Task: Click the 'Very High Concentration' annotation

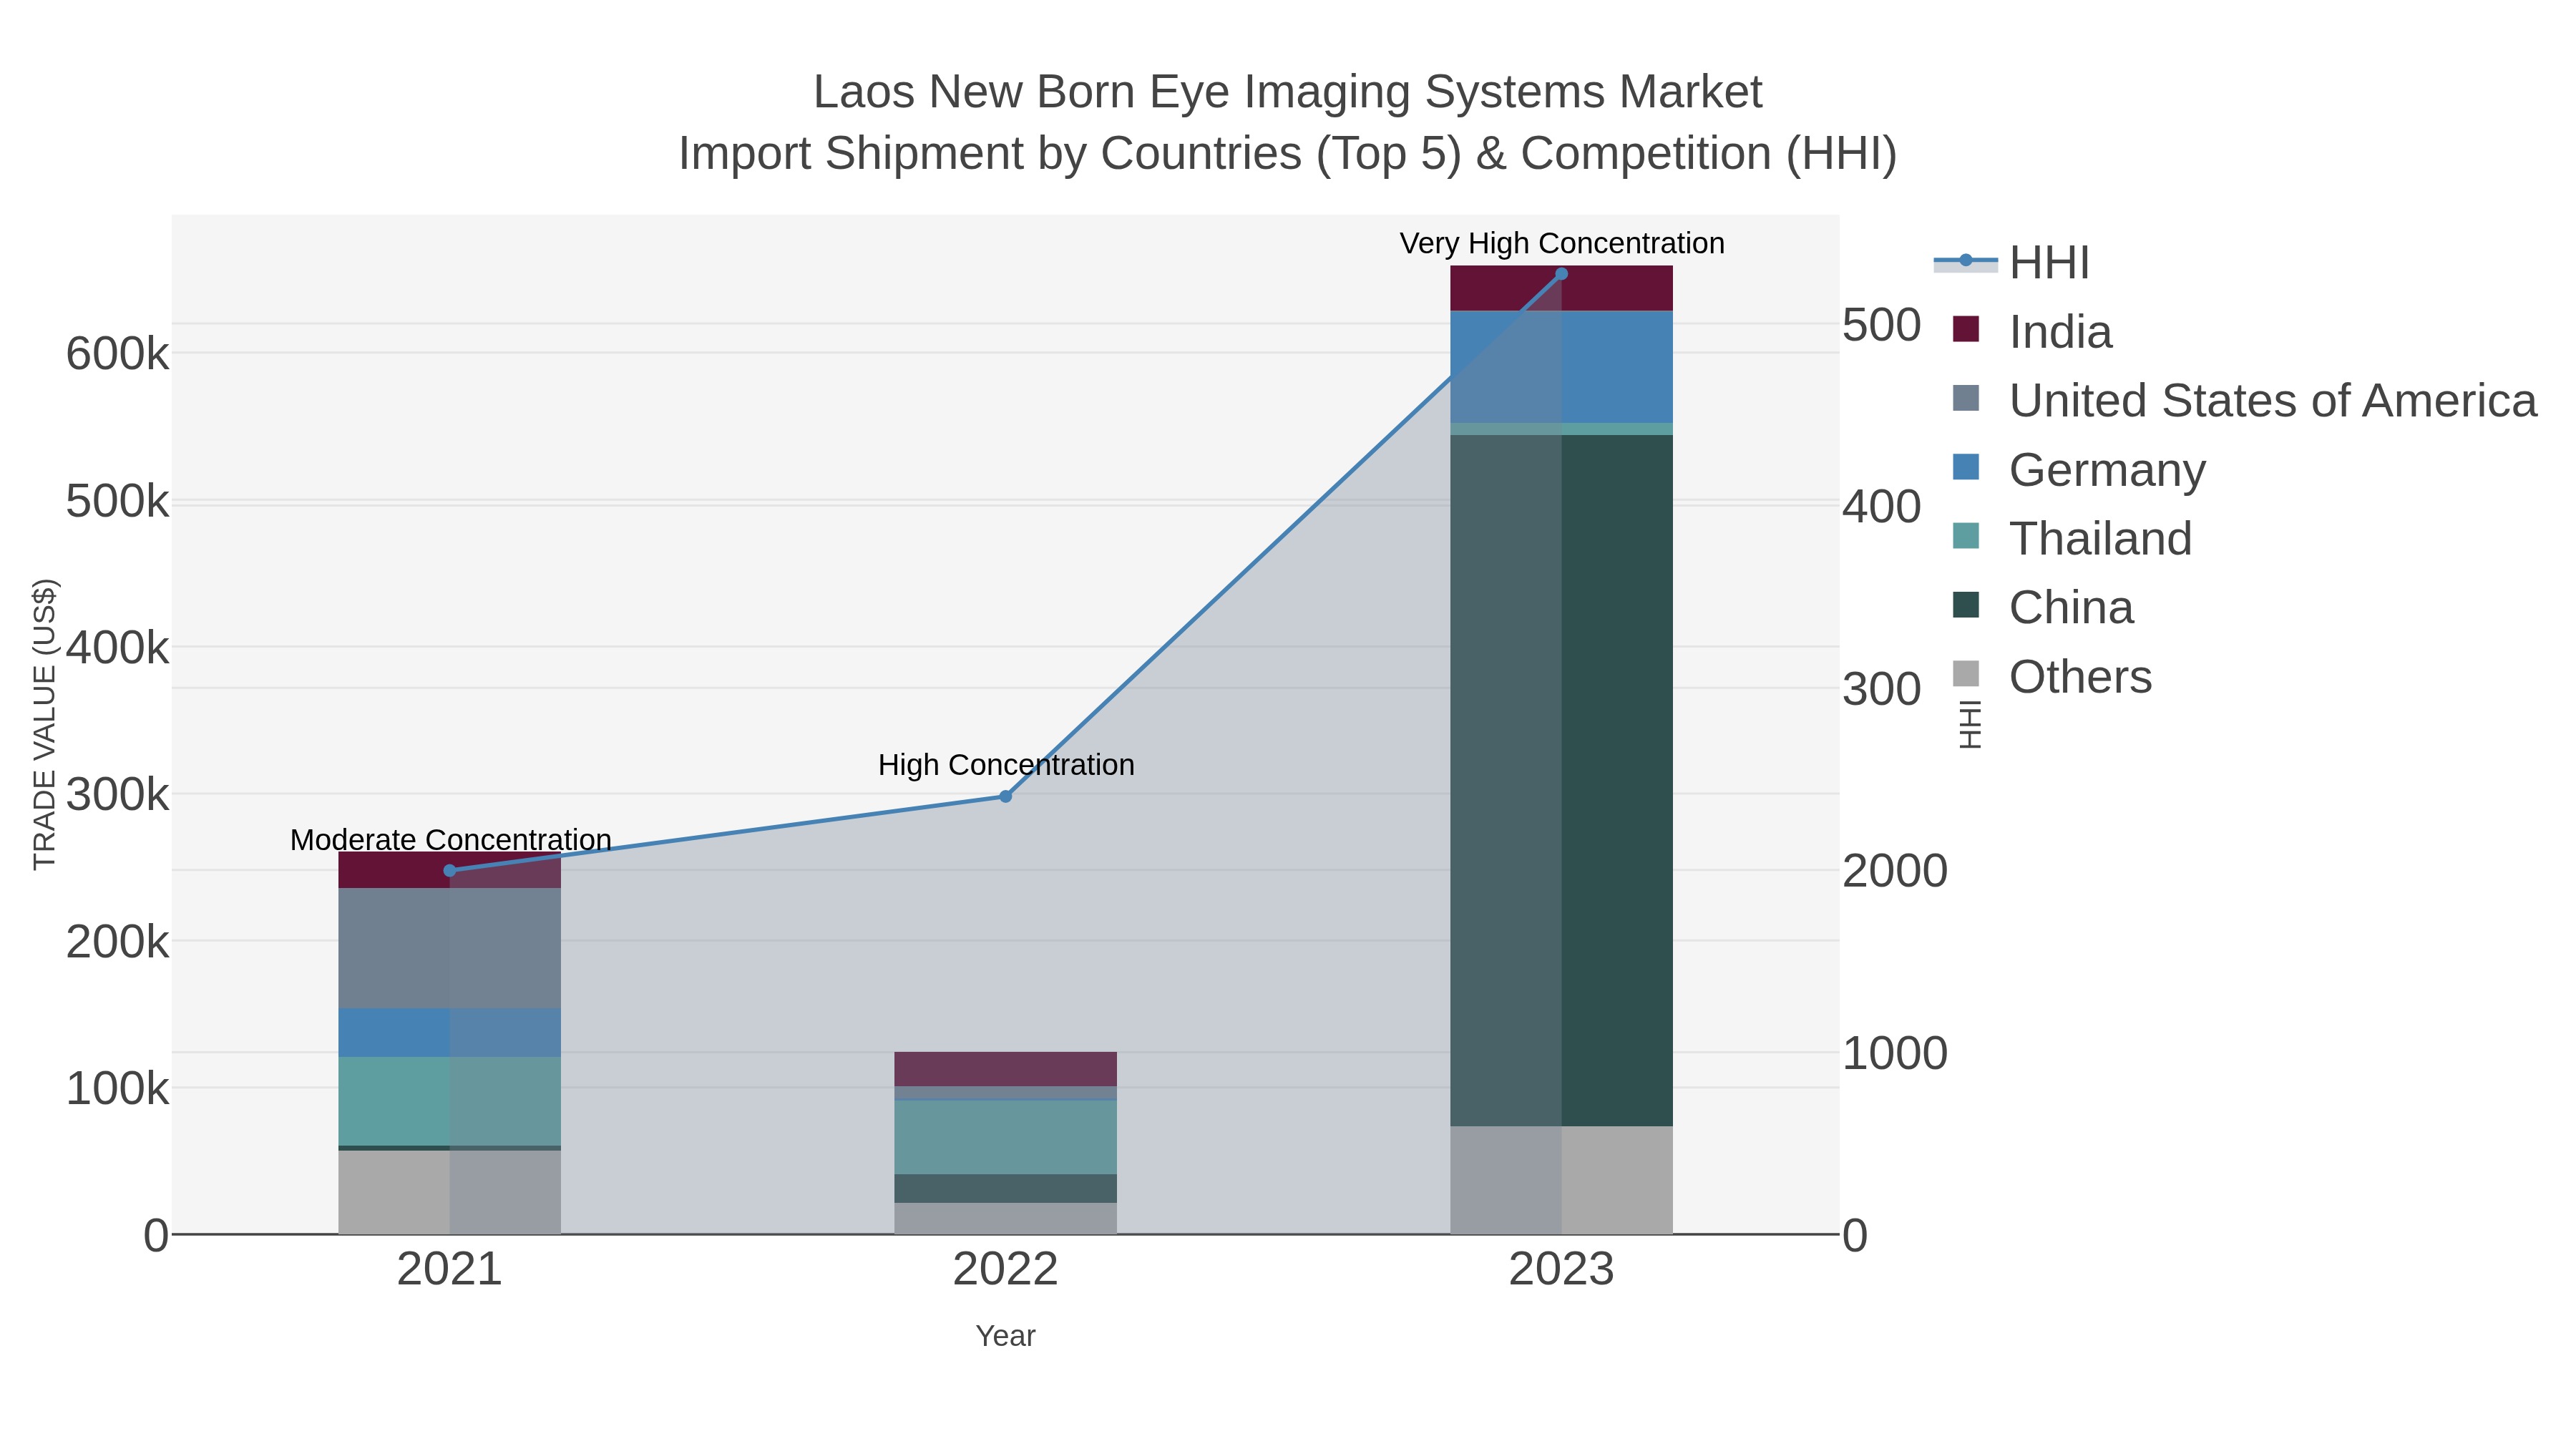Action: tap(1562, 244)
